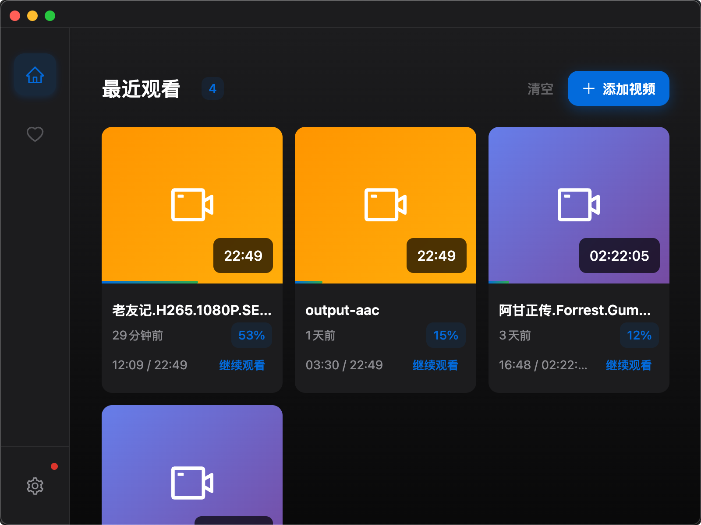
Task: Click 清空 to clear recent history
Action: coord(540,89)
